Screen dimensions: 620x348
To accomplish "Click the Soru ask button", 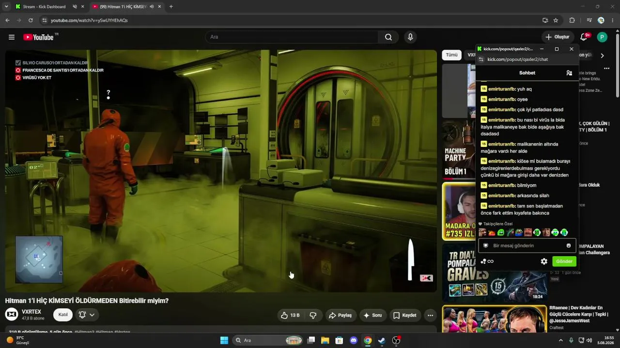I will (x=372, y=315).
